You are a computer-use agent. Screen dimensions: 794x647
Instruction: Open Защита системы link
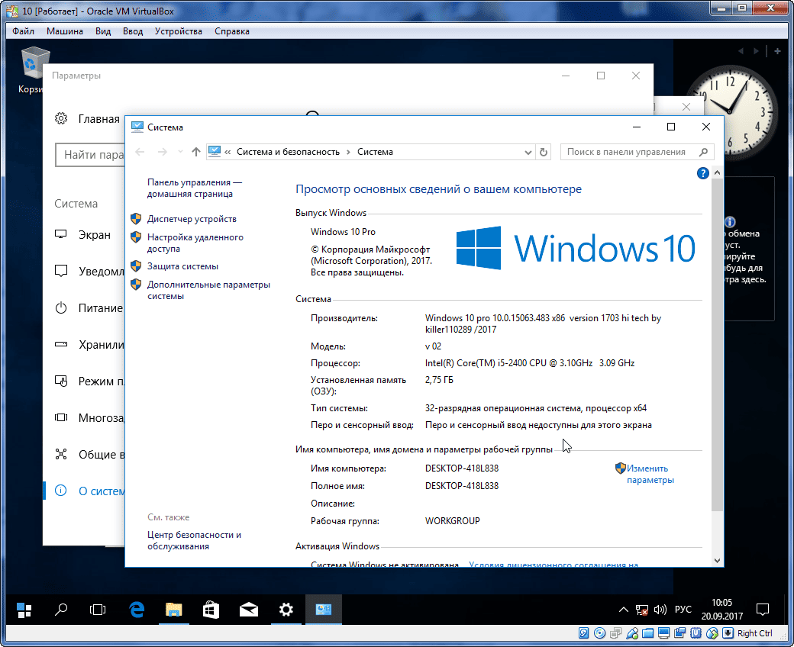click(x=182, y=266)
